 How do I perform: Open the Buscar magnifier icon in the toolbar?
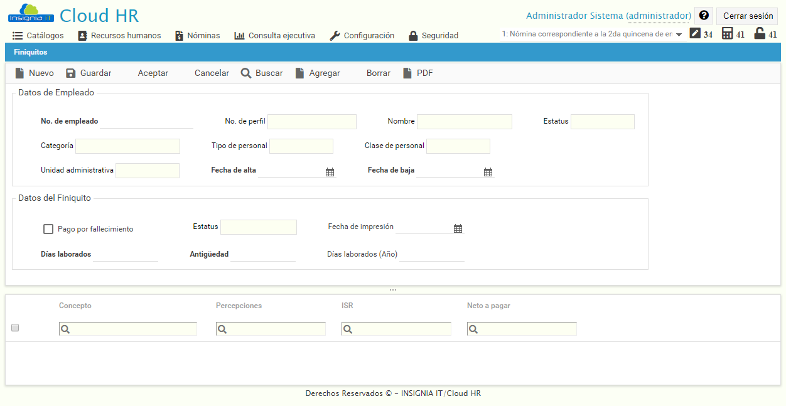pyautogui.click(x=245, y=73)
